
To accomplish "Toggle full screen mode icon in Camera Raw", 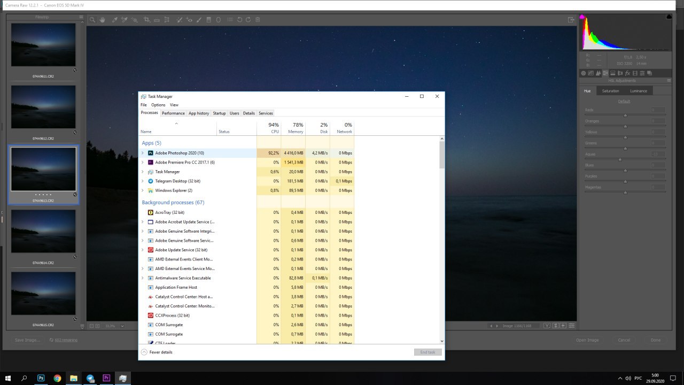I will (x=571, y=20).
